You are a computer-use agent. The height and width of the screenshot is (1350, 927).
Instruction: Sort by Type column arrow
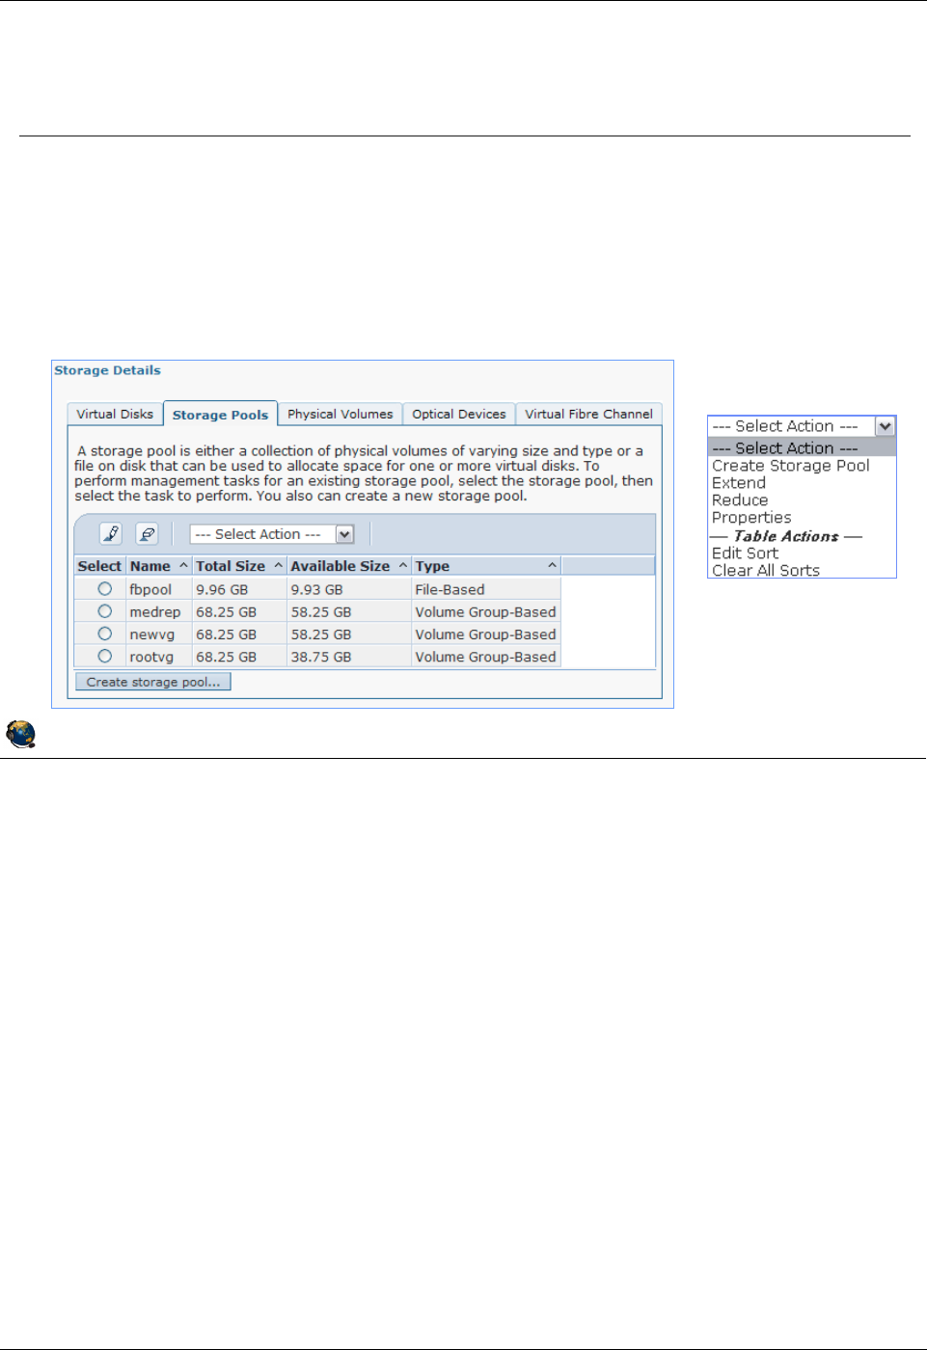[552, 566]
